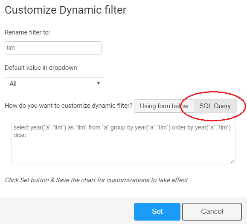Focus the SQL query text area
Viewport: 247px width, 224px height.
point(123,143)
